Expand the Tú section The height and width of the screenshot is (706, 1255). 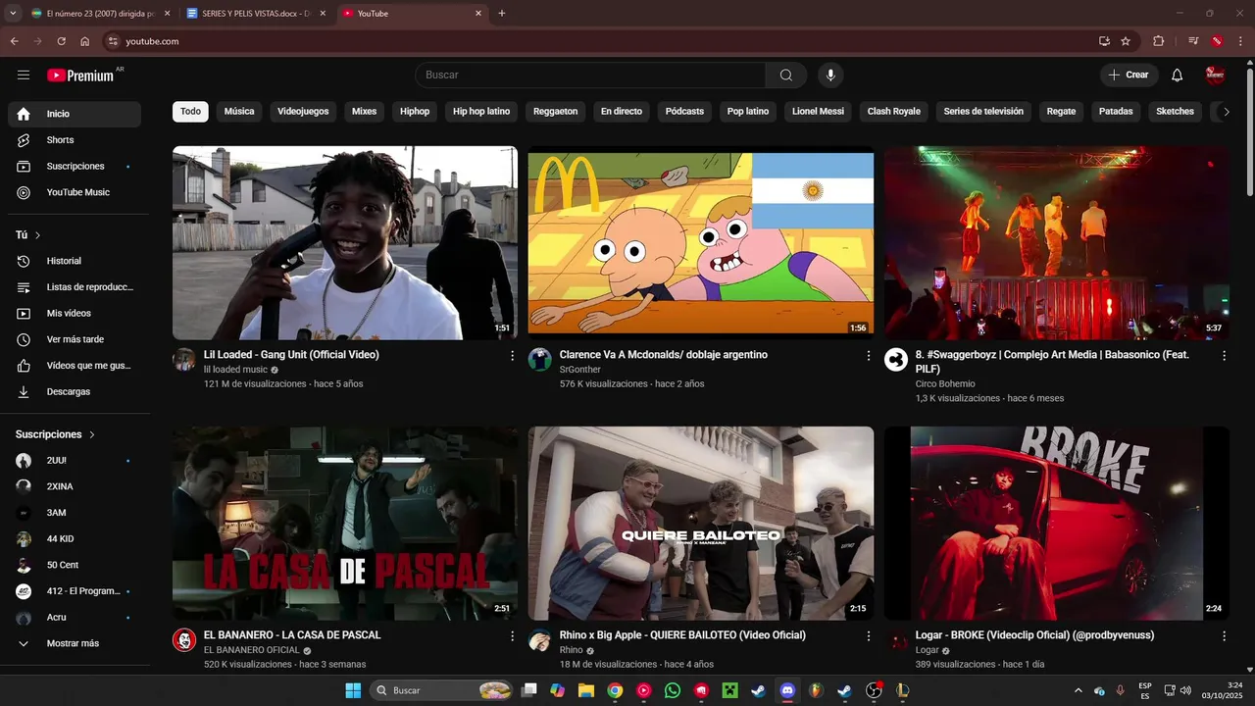tap(28, 235)
